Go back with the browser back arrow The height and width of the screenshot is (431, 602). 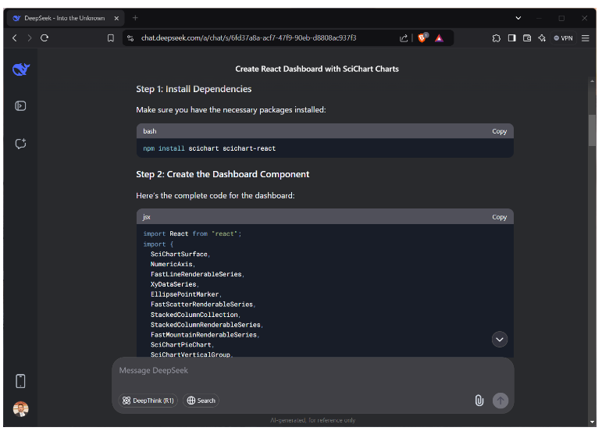click(15, 38)
